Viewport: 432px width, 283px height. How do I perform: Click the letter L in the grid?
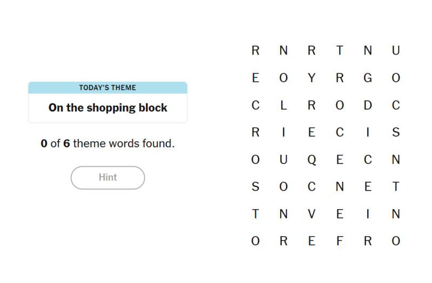tap(283, 106)
